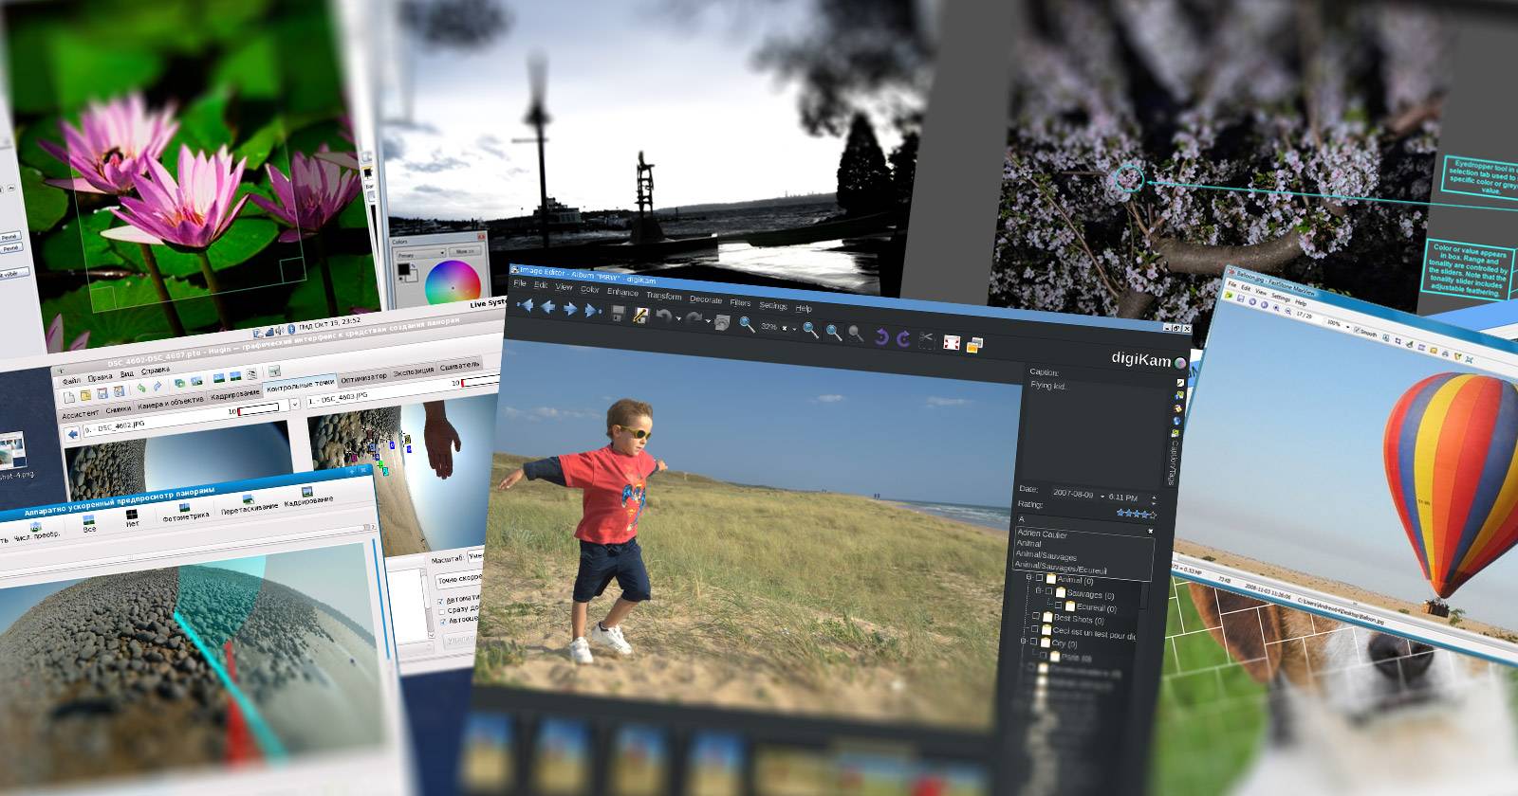Click the black primary color swatch

tap(403, 270)
